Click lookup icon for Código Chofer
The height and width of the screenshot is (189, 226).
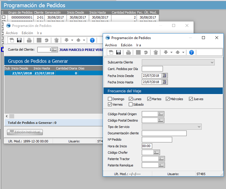pyautogui.click(x=156, y=153)
